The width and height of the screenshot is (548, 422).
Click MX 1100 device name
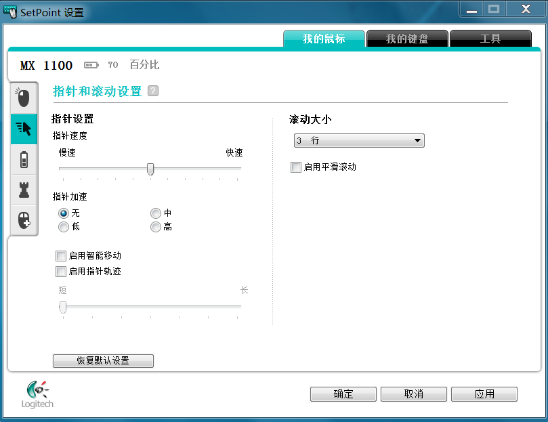pos(47,66)
